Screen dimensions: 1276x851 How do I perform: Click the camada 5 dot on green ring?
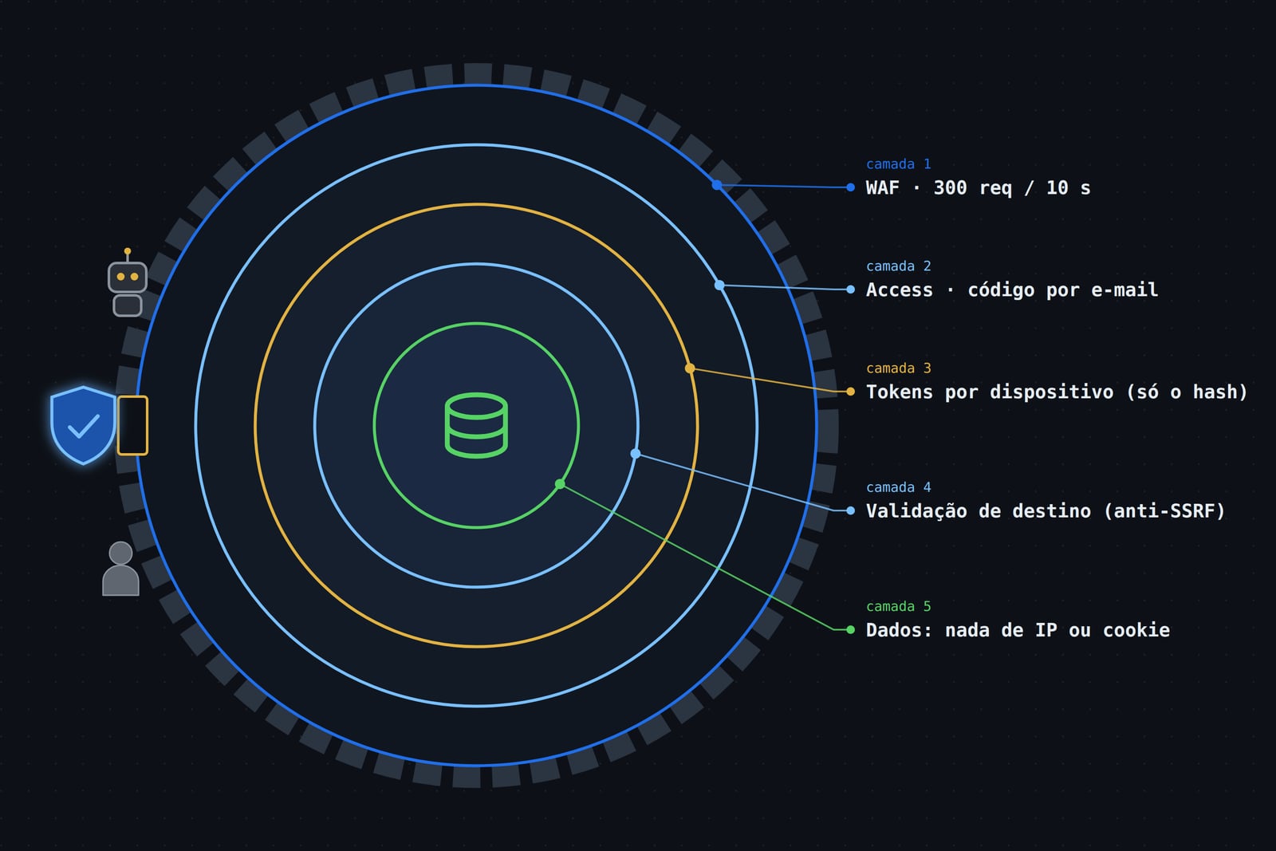tap(560, 484)
